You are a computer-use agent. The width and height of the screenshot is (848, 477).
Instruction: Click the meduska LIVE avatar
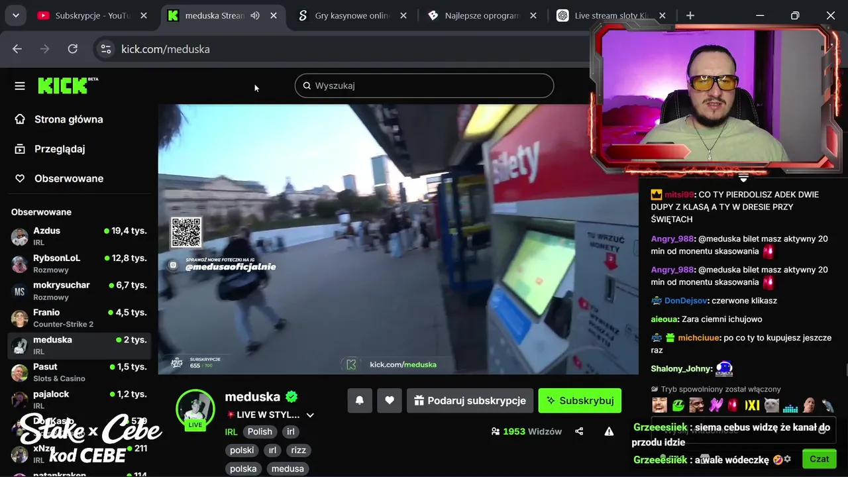(195, 409)
